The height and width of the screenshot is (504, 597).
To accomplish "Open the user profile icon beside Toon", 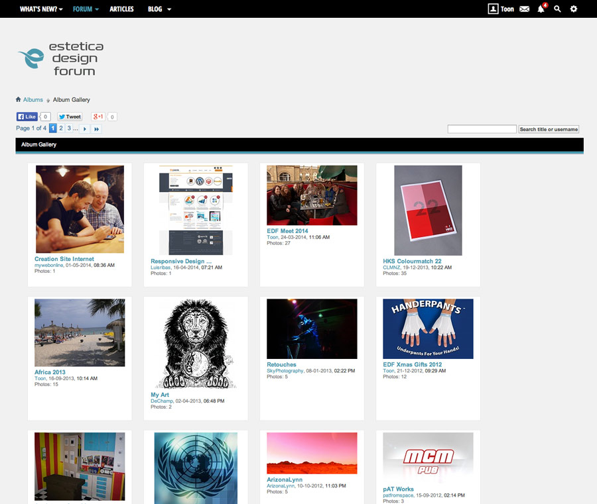I will [493, 9].
